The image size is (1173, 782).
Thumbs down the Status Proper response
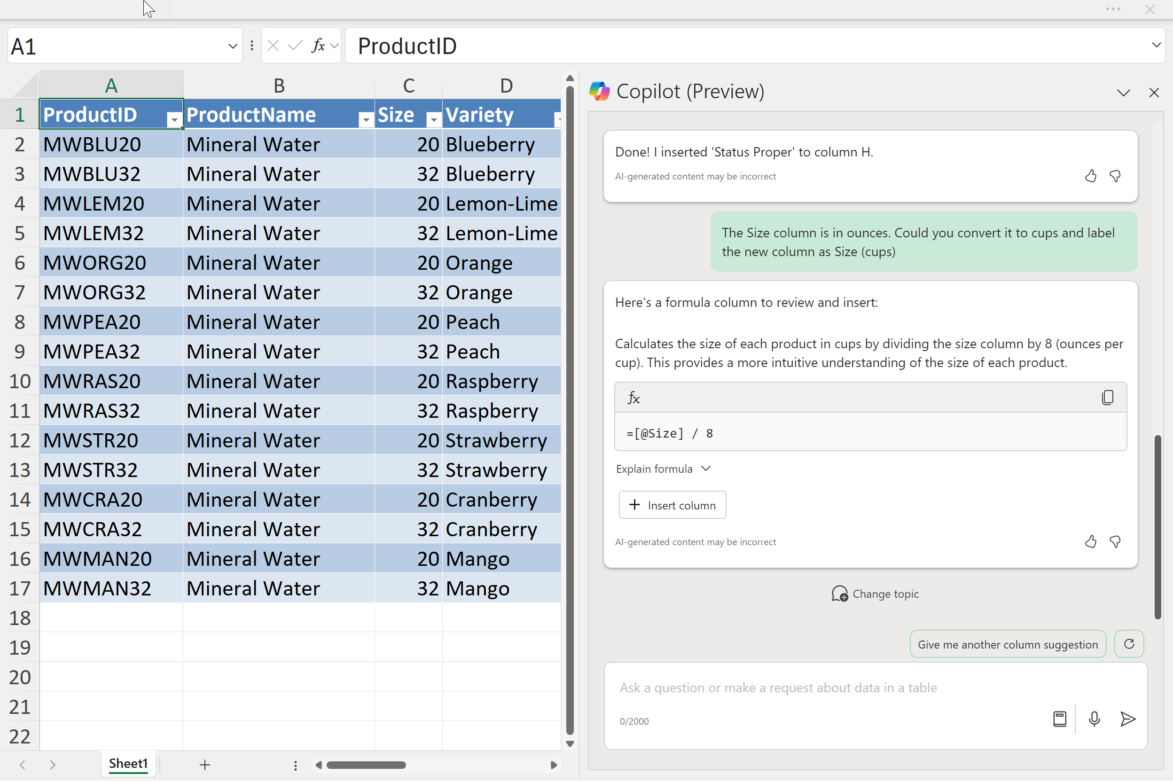point(1115,176)
